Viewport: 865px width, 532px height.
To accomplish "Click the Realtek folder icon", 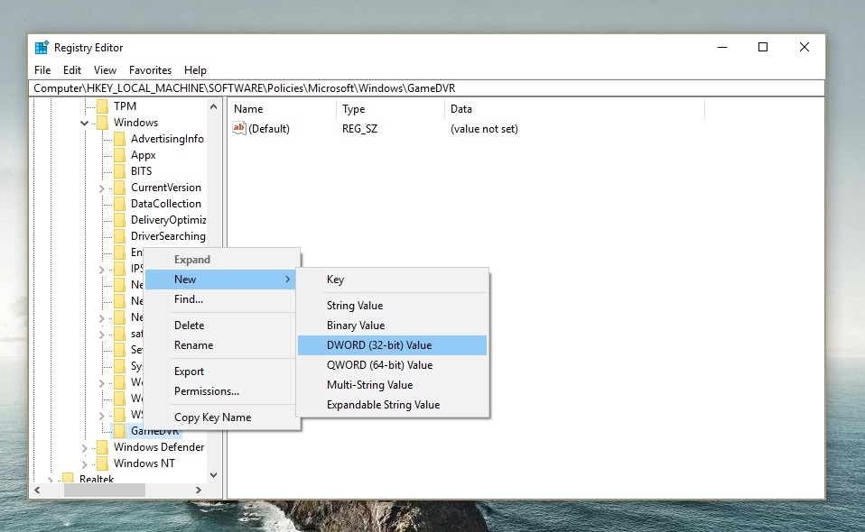I will point(68,478).
